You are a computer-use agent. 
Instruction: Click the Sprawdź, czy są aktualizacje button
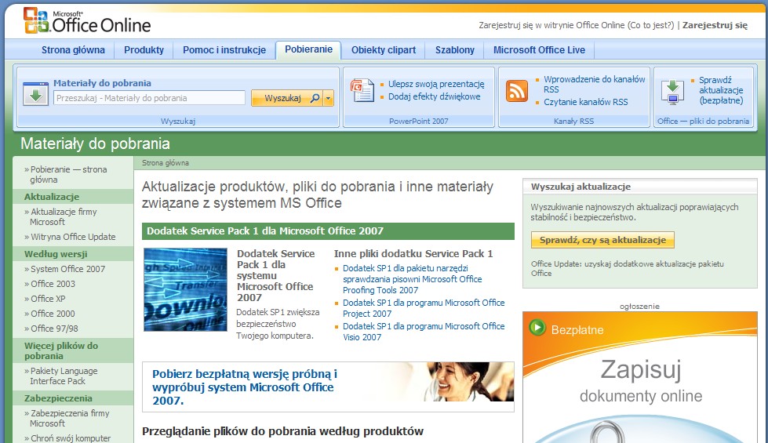[x=602, y=240]
